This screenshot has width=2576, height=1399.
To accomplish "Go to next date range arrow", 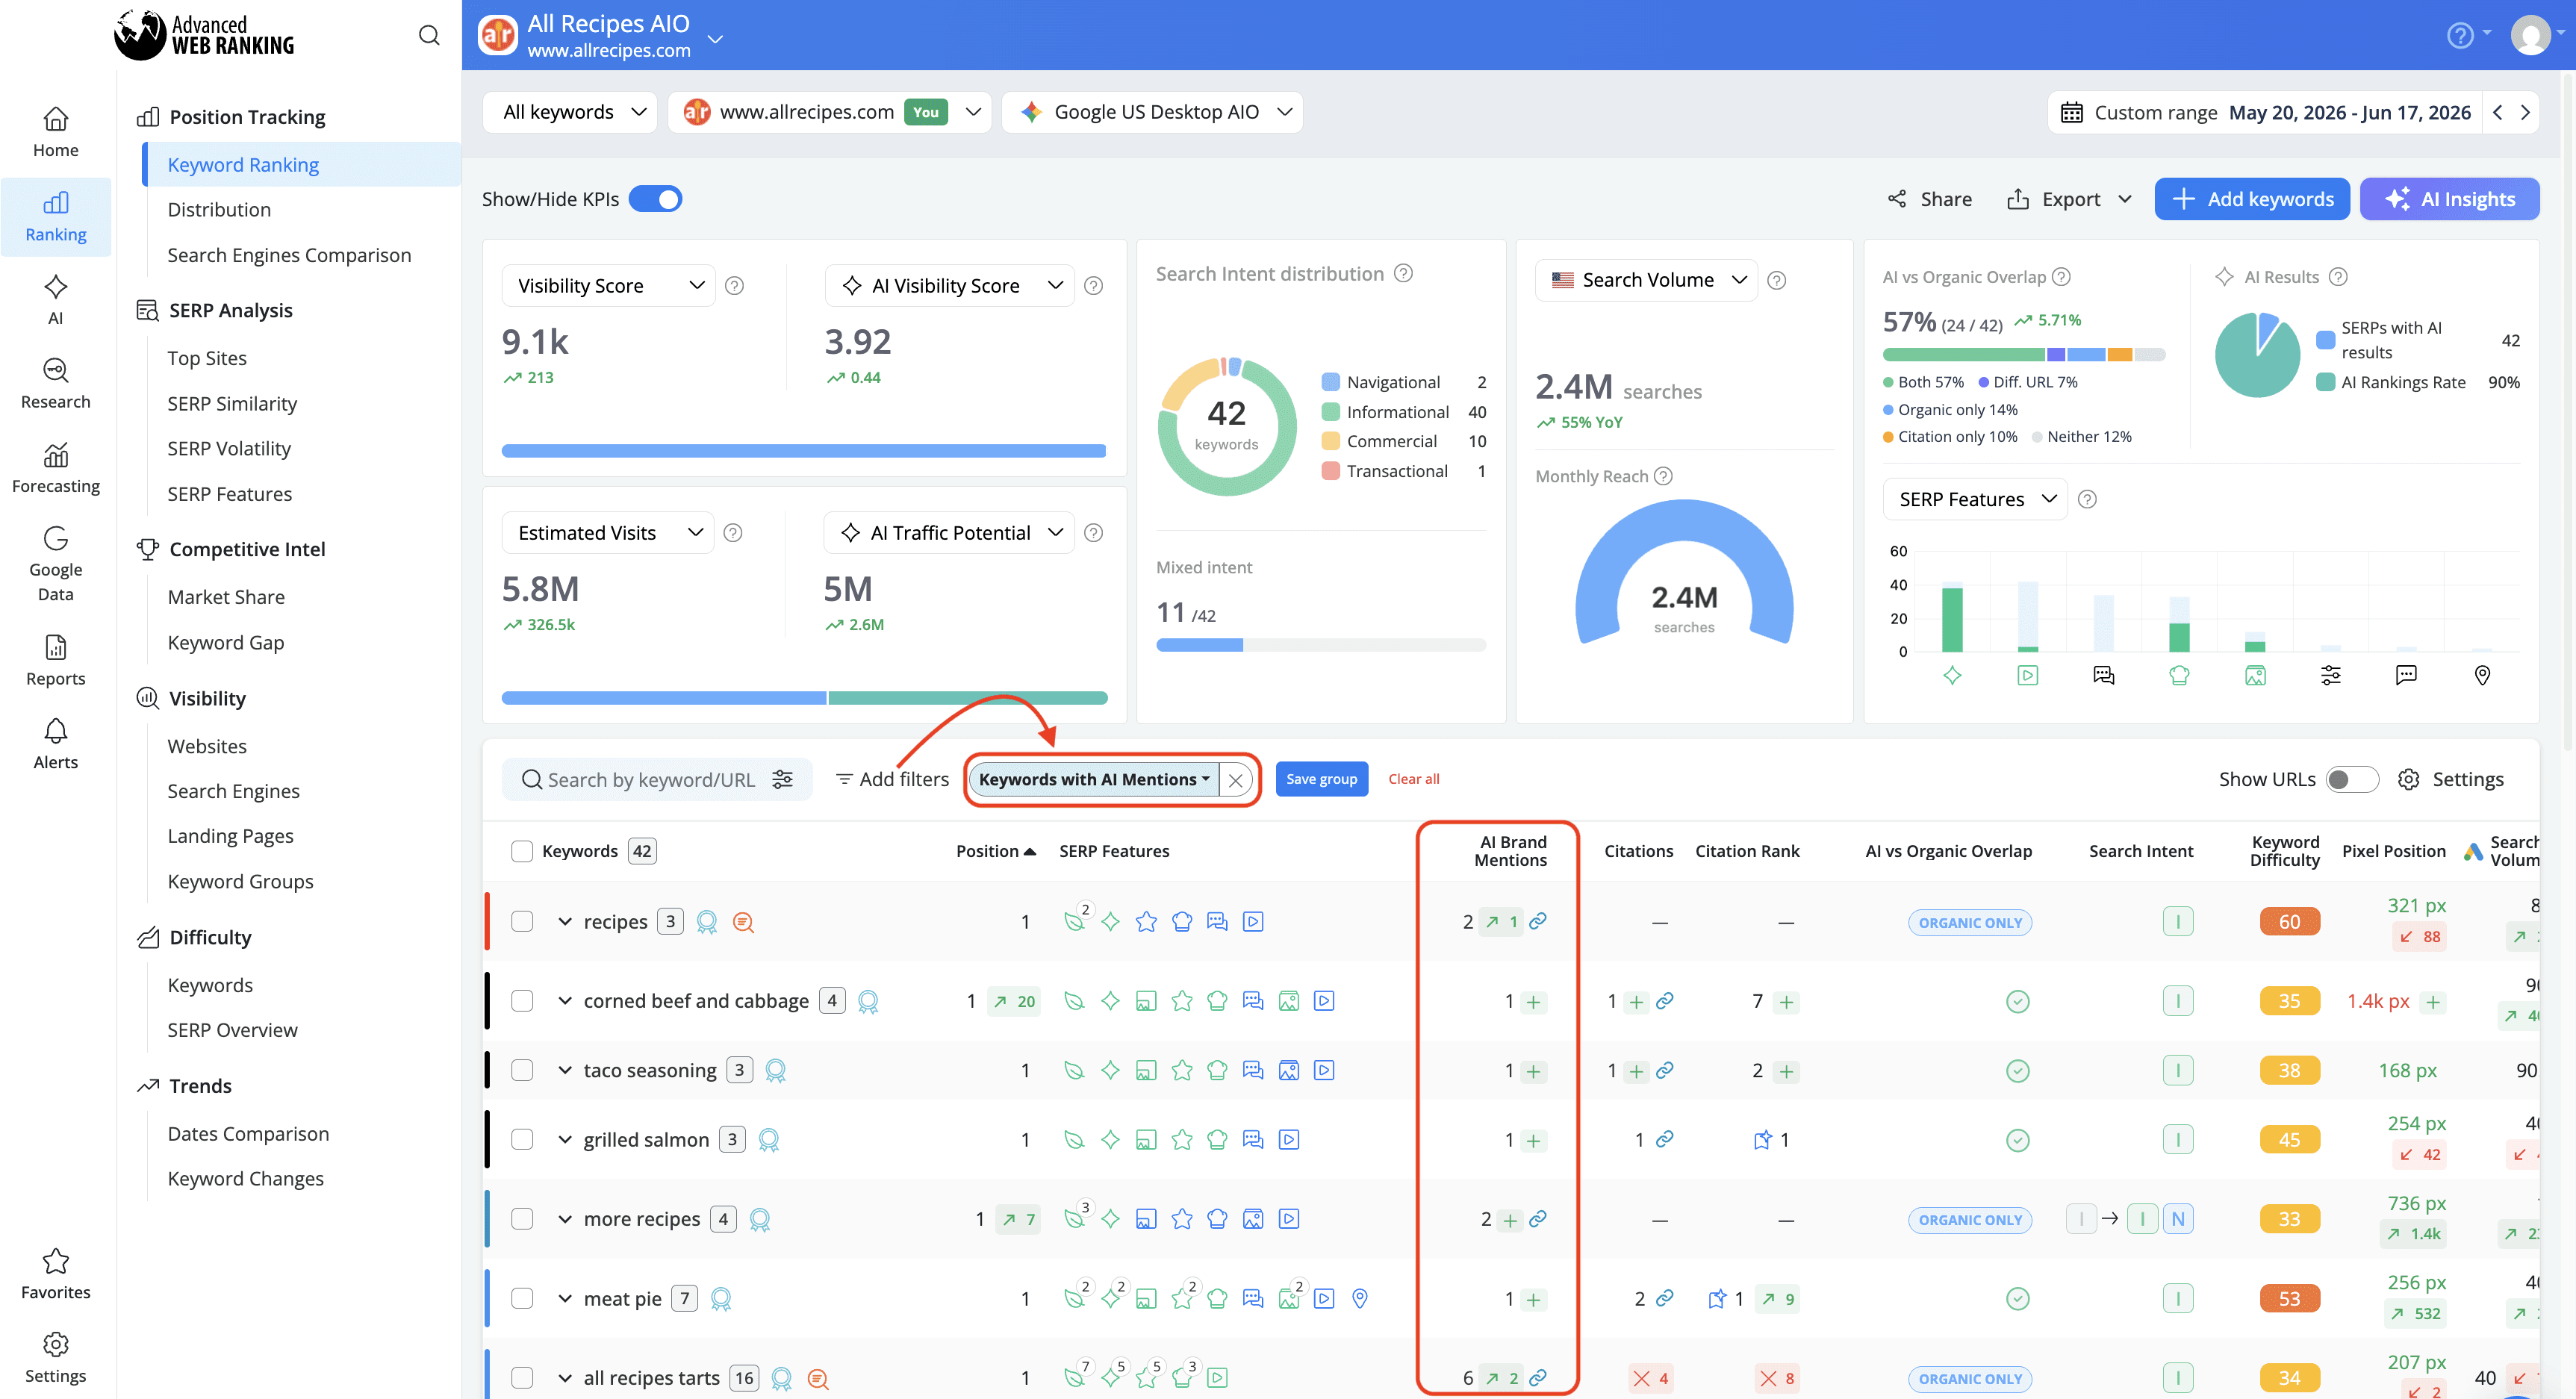I will coord(2524,112).
